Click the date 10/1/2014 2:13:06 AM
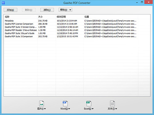 tap(67, 24)
